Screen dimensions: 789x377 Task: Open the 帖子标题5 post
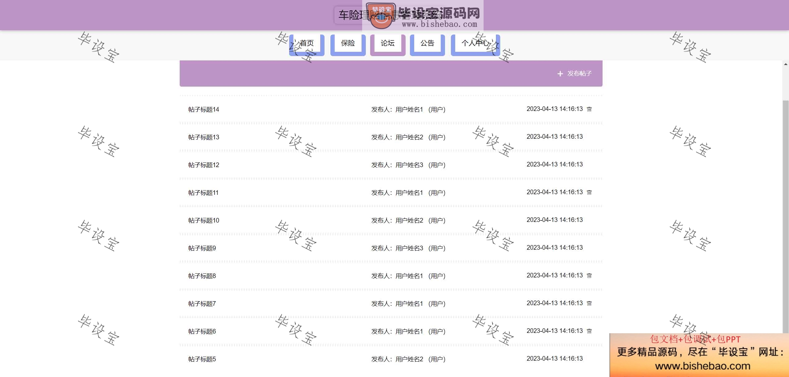click(x=202, y=359)
